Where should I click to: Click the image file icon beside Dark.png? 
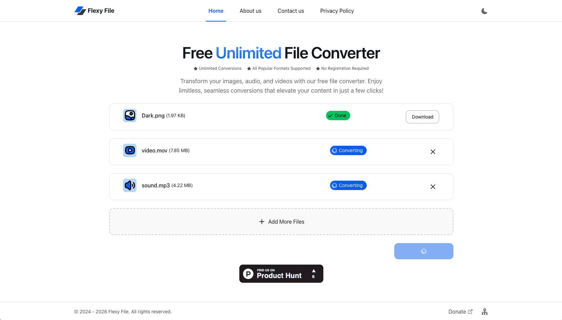pos(129,115)
